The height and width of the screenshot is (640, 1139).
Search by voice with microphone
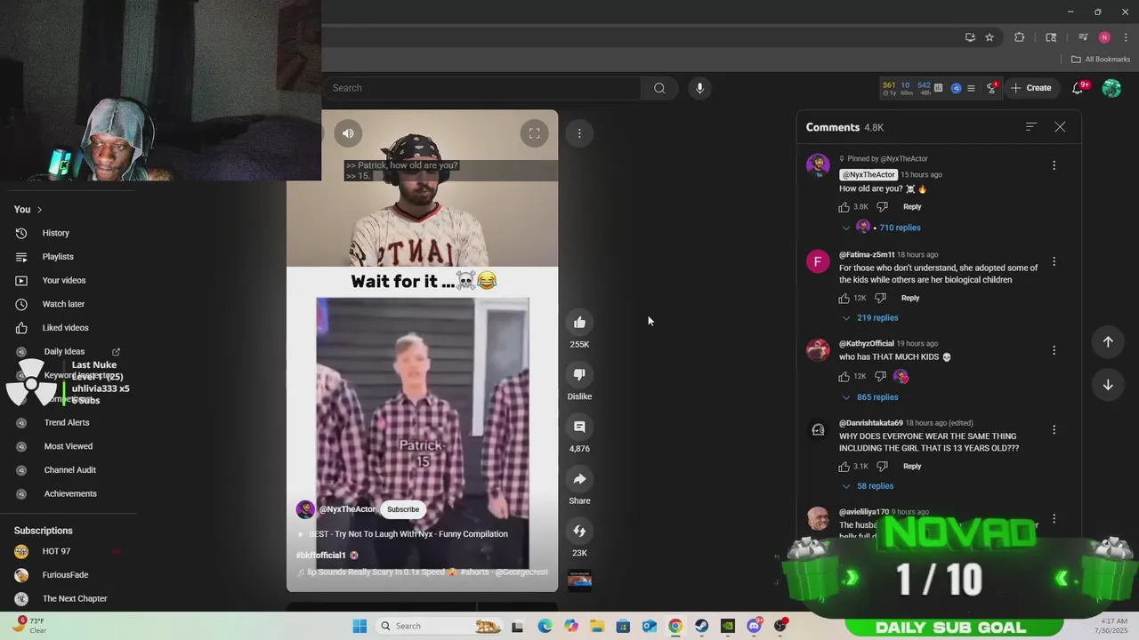coord(699,88)
